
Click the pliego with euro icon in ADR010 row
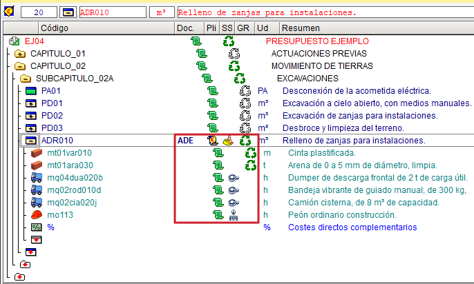[x=213, y=141]
